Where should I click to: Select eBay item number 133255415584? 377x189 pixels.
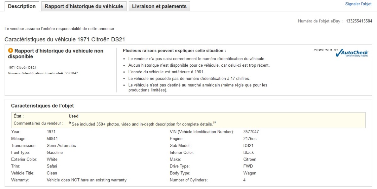[x=359, y=21]
